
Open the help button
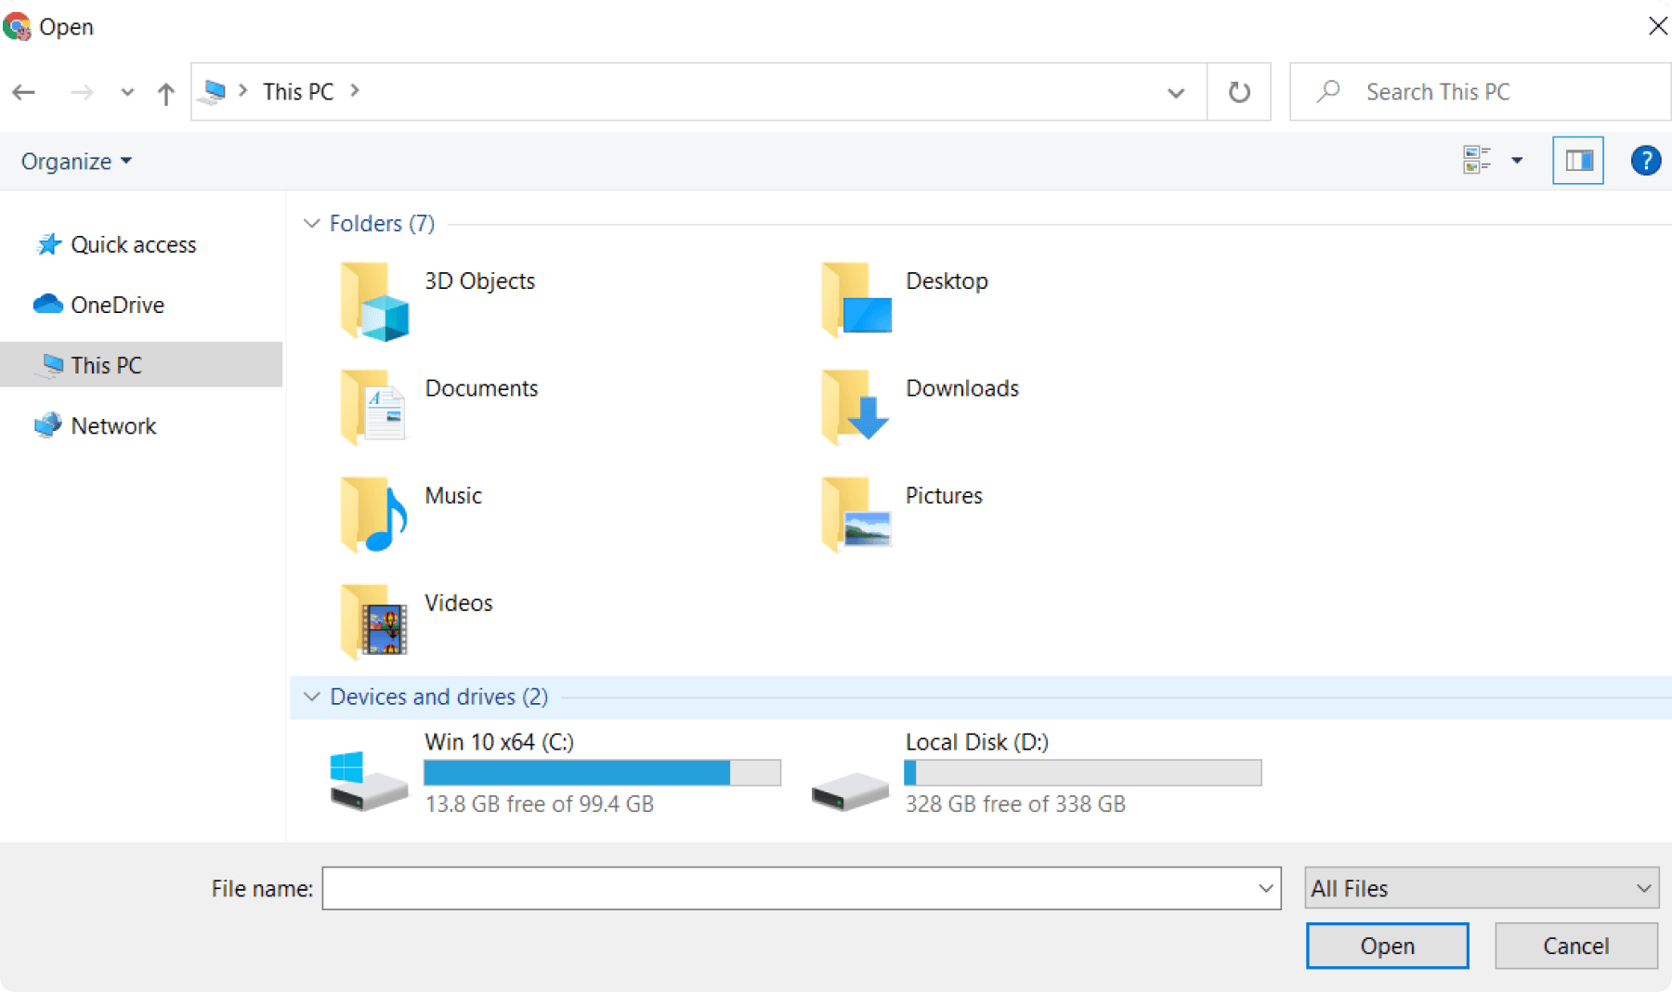pyautogui.click(x=1645, y=160)
